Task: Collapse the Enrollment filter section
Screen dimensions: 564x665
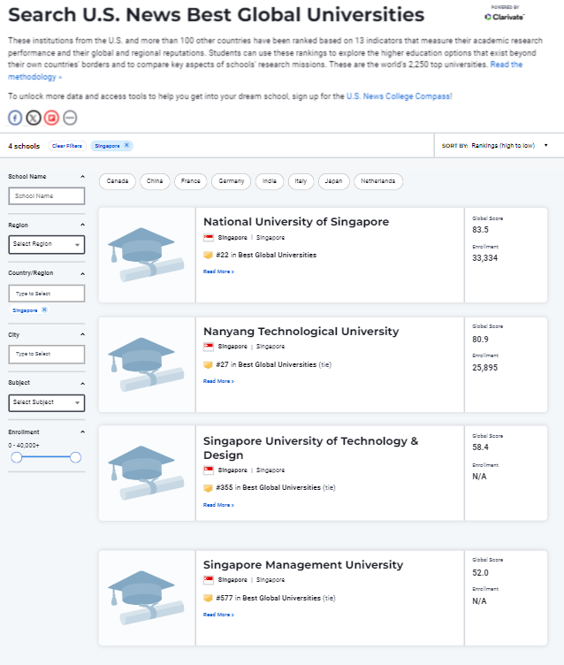Action: tap(83, 432)
